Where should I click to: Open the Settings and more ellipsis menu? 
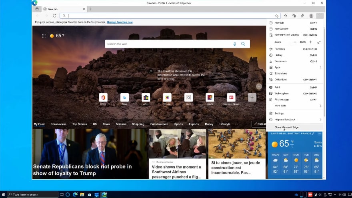click(320, 16)
